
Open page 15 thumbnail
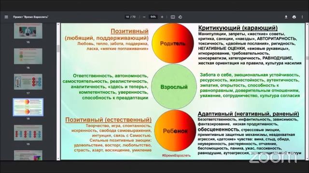(x=28, y=31)
